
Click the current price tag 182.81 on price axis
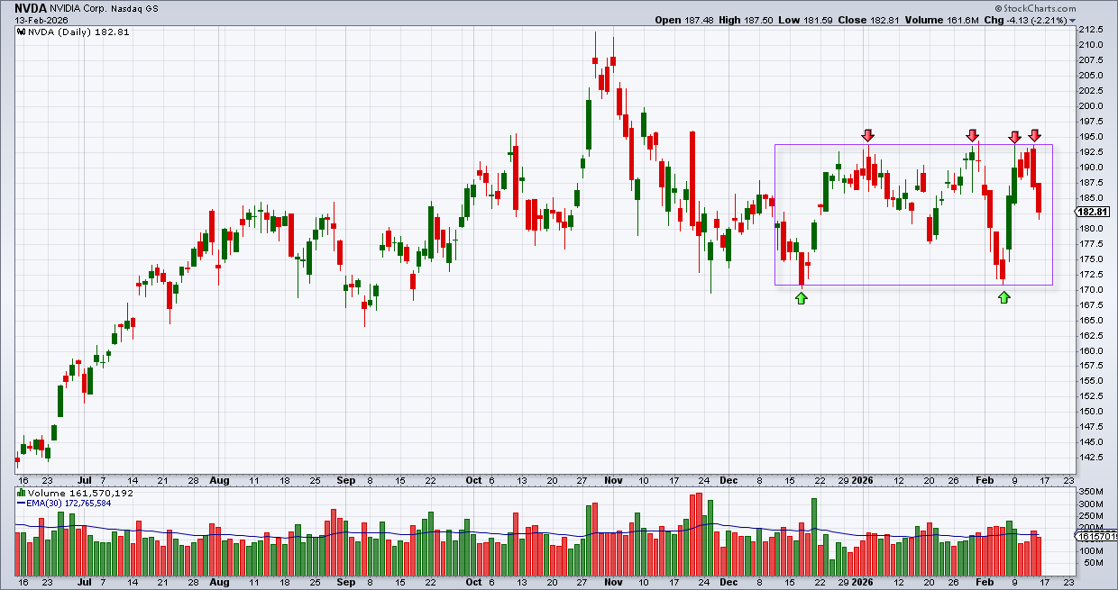coord(1094,212)
